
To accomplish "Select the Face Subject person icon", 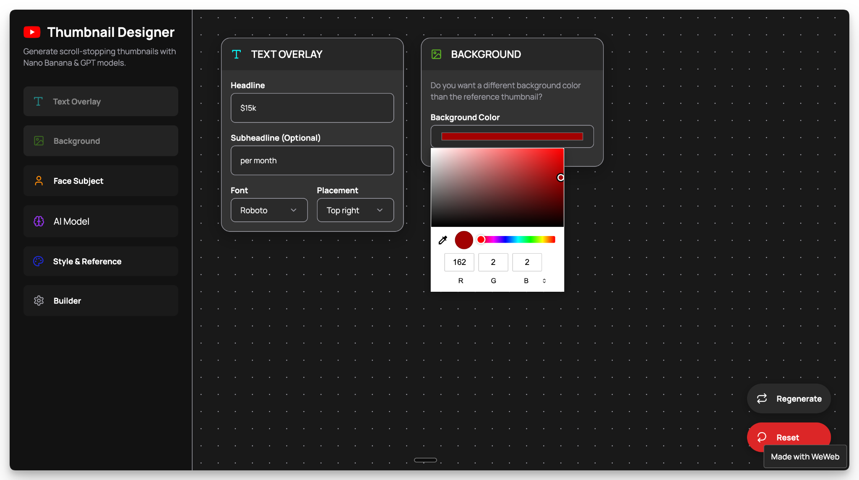I will (39, 181).
